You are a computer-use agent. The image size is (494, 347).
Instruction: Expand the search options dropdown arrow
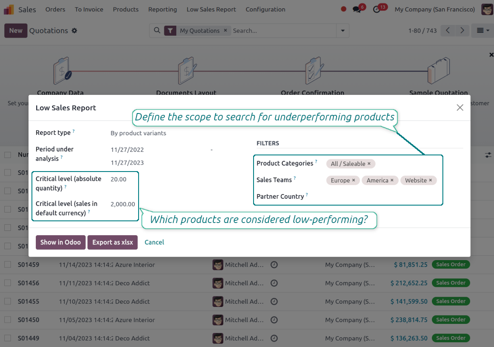342,31
